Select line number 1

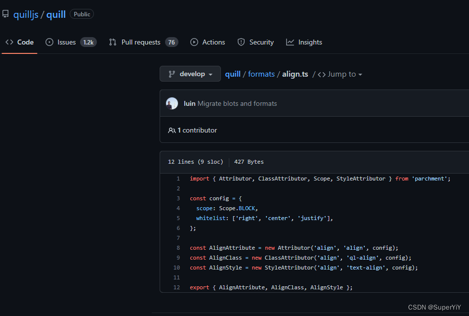point(178,179)
